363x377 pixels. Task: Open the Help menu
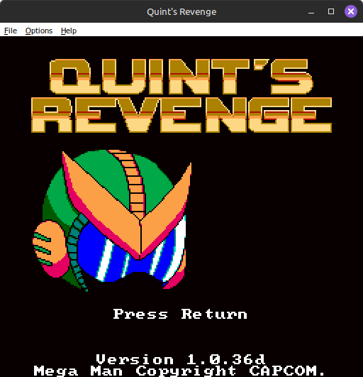[69, 31]
